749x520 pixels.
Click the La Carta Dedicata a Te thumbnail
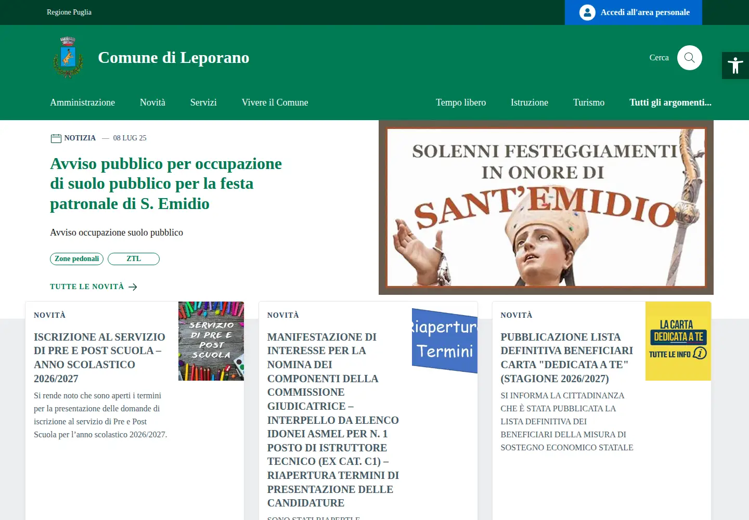pyautogui.click(x=678, y=341)
